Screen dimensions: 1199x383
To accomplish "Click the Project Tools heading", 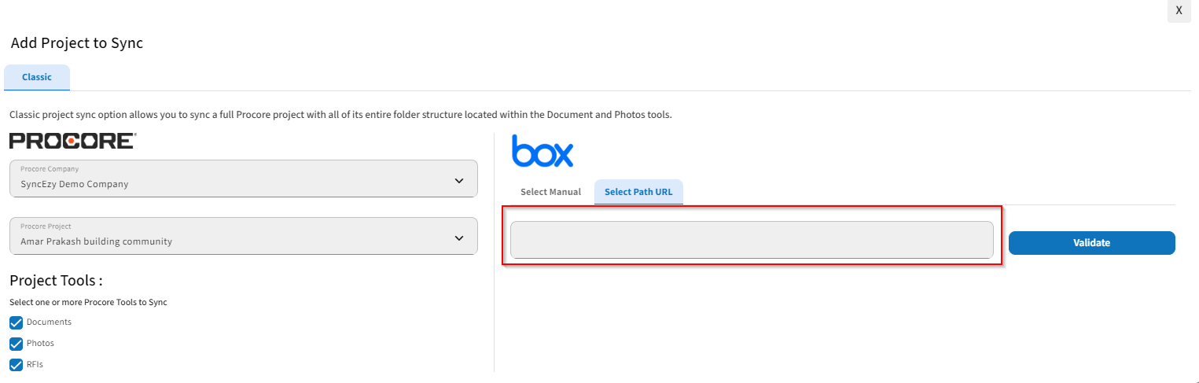I will pyautogui.click(x=57, y=281).
